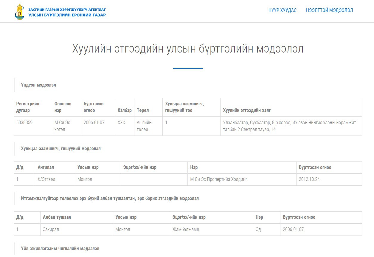Click the ХХК company form cell
This screenshot has width=374, height=257.
[x=125, y=126]
